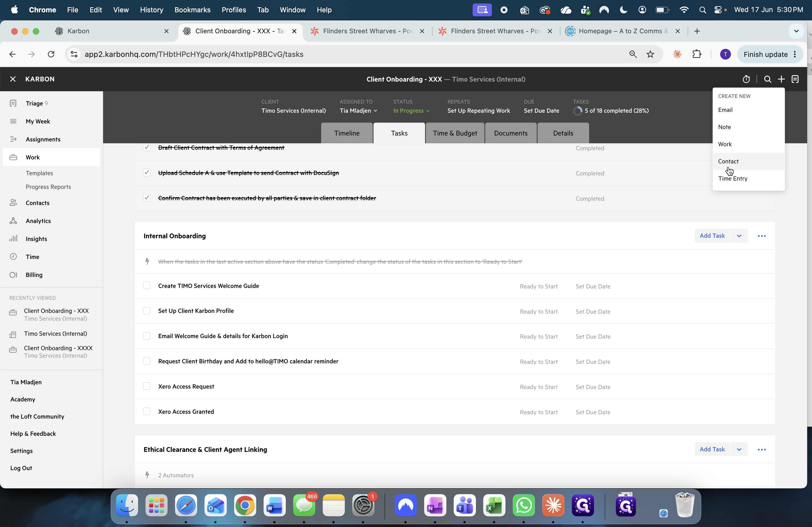Screen dimensions: 812x527
Task: Check Set Up Client Karbon Profile task
Action: pos(147,311)
